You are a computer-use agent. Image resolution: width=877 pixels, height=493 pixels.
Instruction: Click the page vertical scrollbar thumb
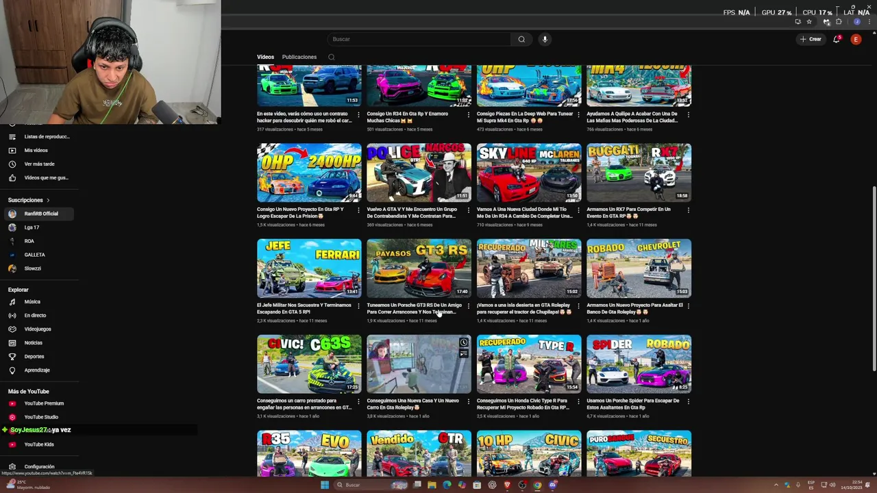pos(874,279)
